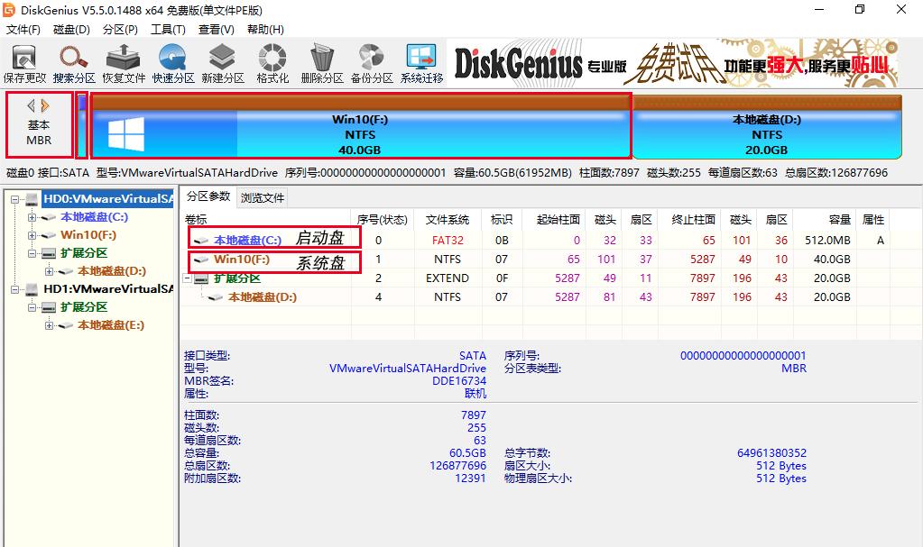Viewport: 923px width, 547px height.
Task: Select the Win10(F:) 40.0GB partition bar
Action: point(361,126)
